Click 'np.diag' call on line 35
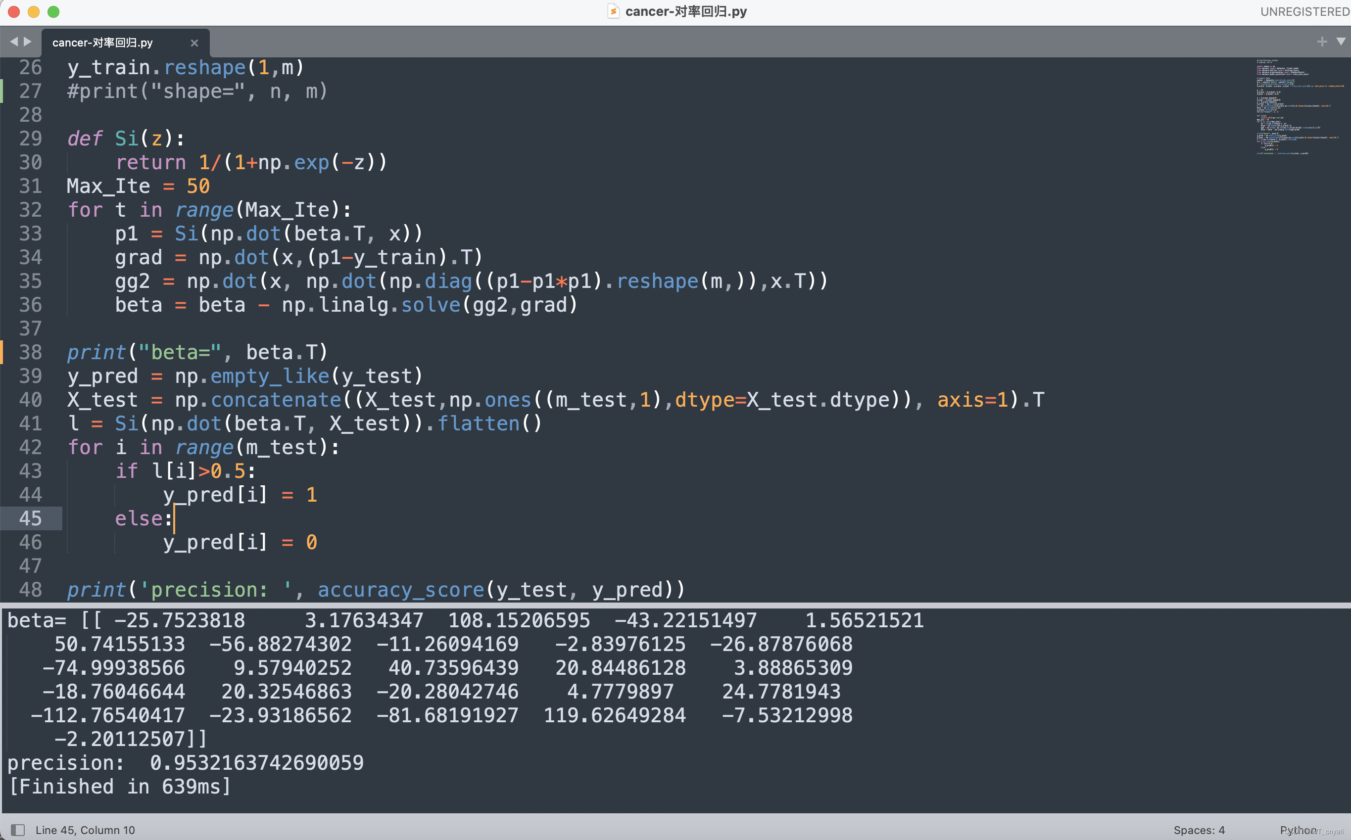Image resolution: width=1351 pixels, height=840 pixels. (x=431, y=281)
